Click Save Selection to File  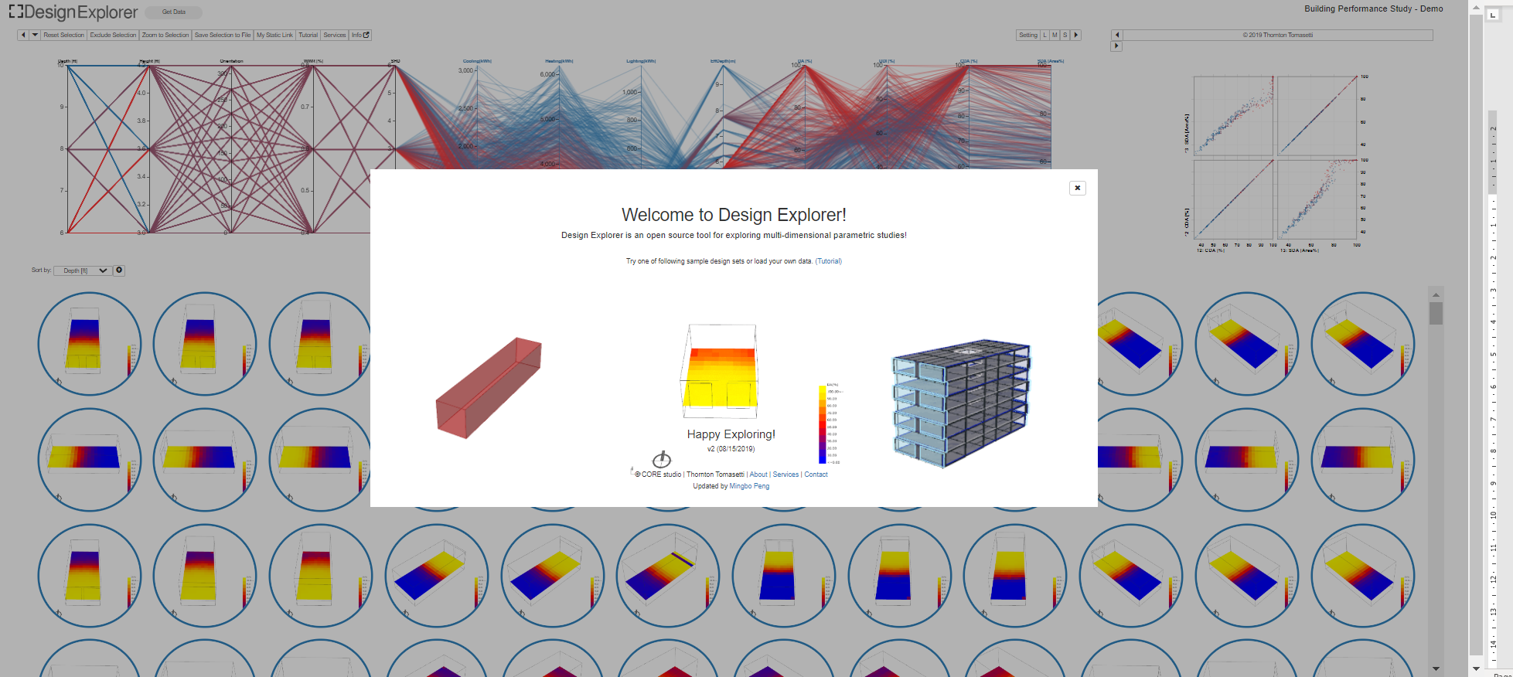click(x=223, y=35)
